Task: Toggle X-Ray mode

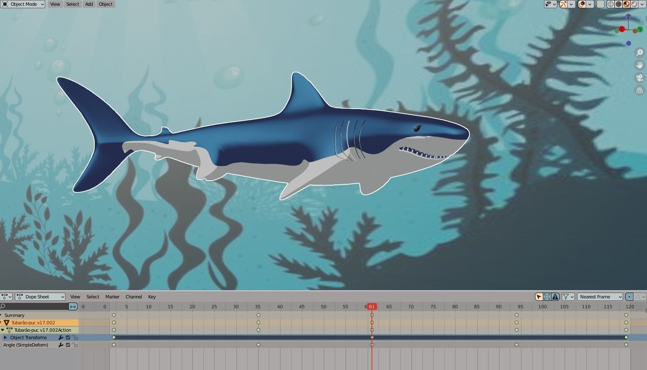Action: click(600, 4)
